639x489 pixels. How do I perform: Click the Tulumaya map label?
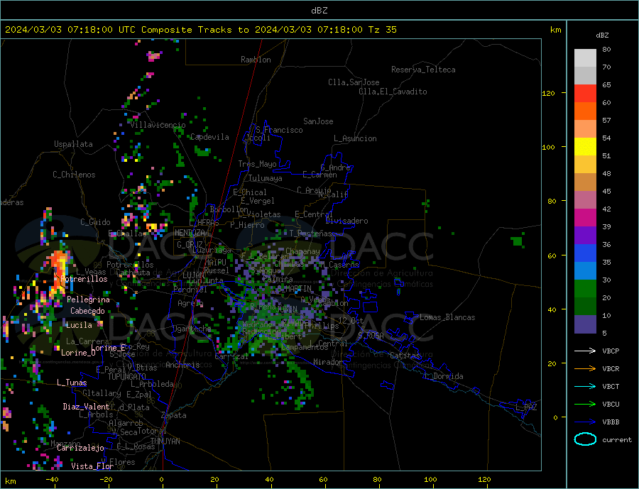click(x=266, y=178)
